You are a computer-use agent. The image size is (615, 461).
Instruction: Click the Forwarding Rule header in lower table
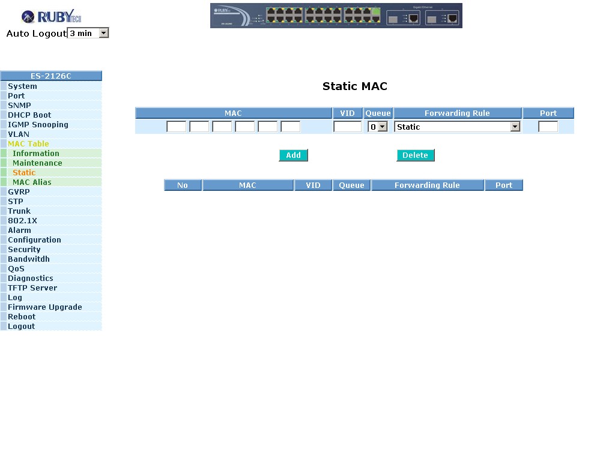[427, 185]
